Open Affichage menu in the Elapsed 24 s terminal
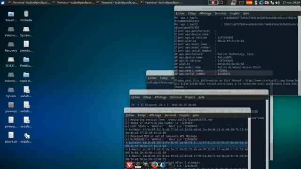Screen dimensions: 301x169 coord(160,97)
